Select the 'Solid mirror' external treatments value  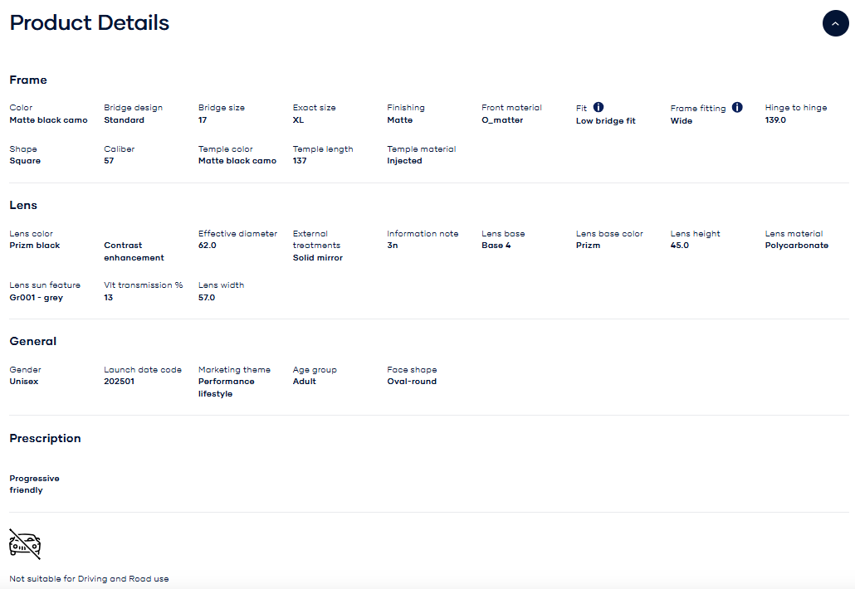[x=318, y=258]
